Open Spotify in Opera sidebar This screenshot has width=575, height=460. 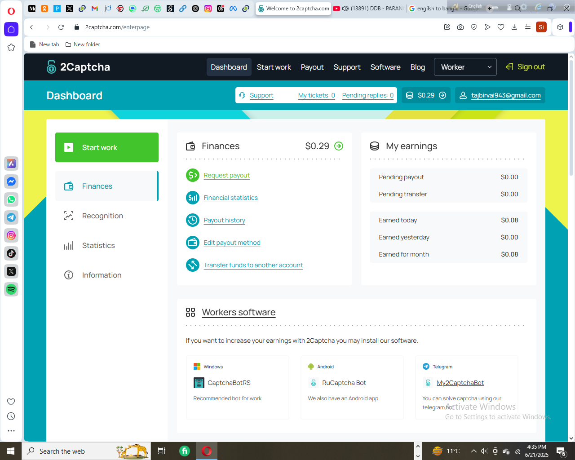tap(11, 289)
